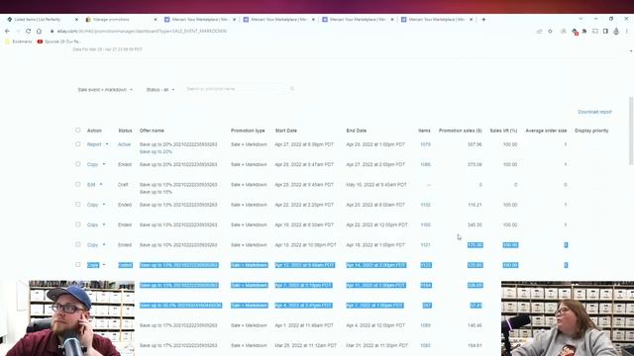Expand Copy arrow for promotion starting Apr 22

pos(104,205)
